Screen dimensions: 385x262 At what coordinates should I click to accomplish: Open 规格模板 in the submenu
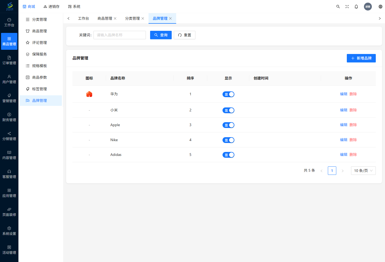(41, 66)
